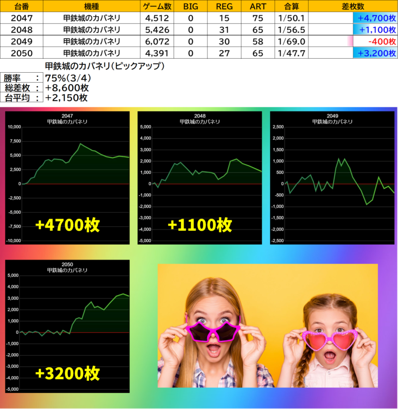Click REG value 27 in row 2050
Image resolution: width=398 pixels, height=409 pixels.
224,53
